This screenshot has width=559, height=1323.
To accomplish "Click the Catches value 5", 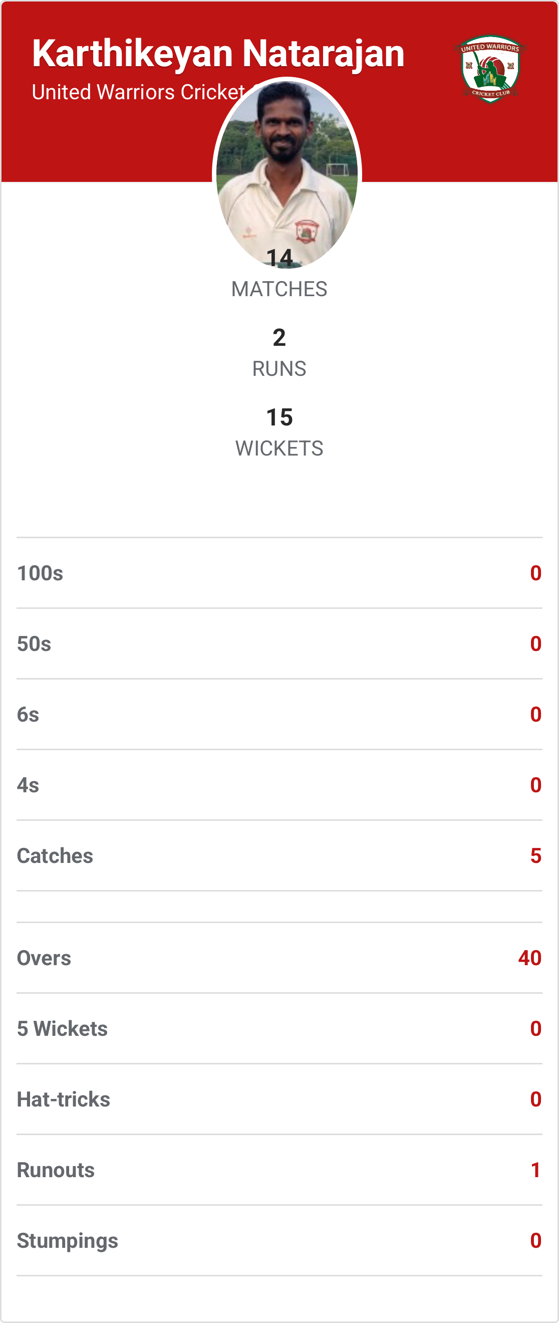I will point(535,855).
